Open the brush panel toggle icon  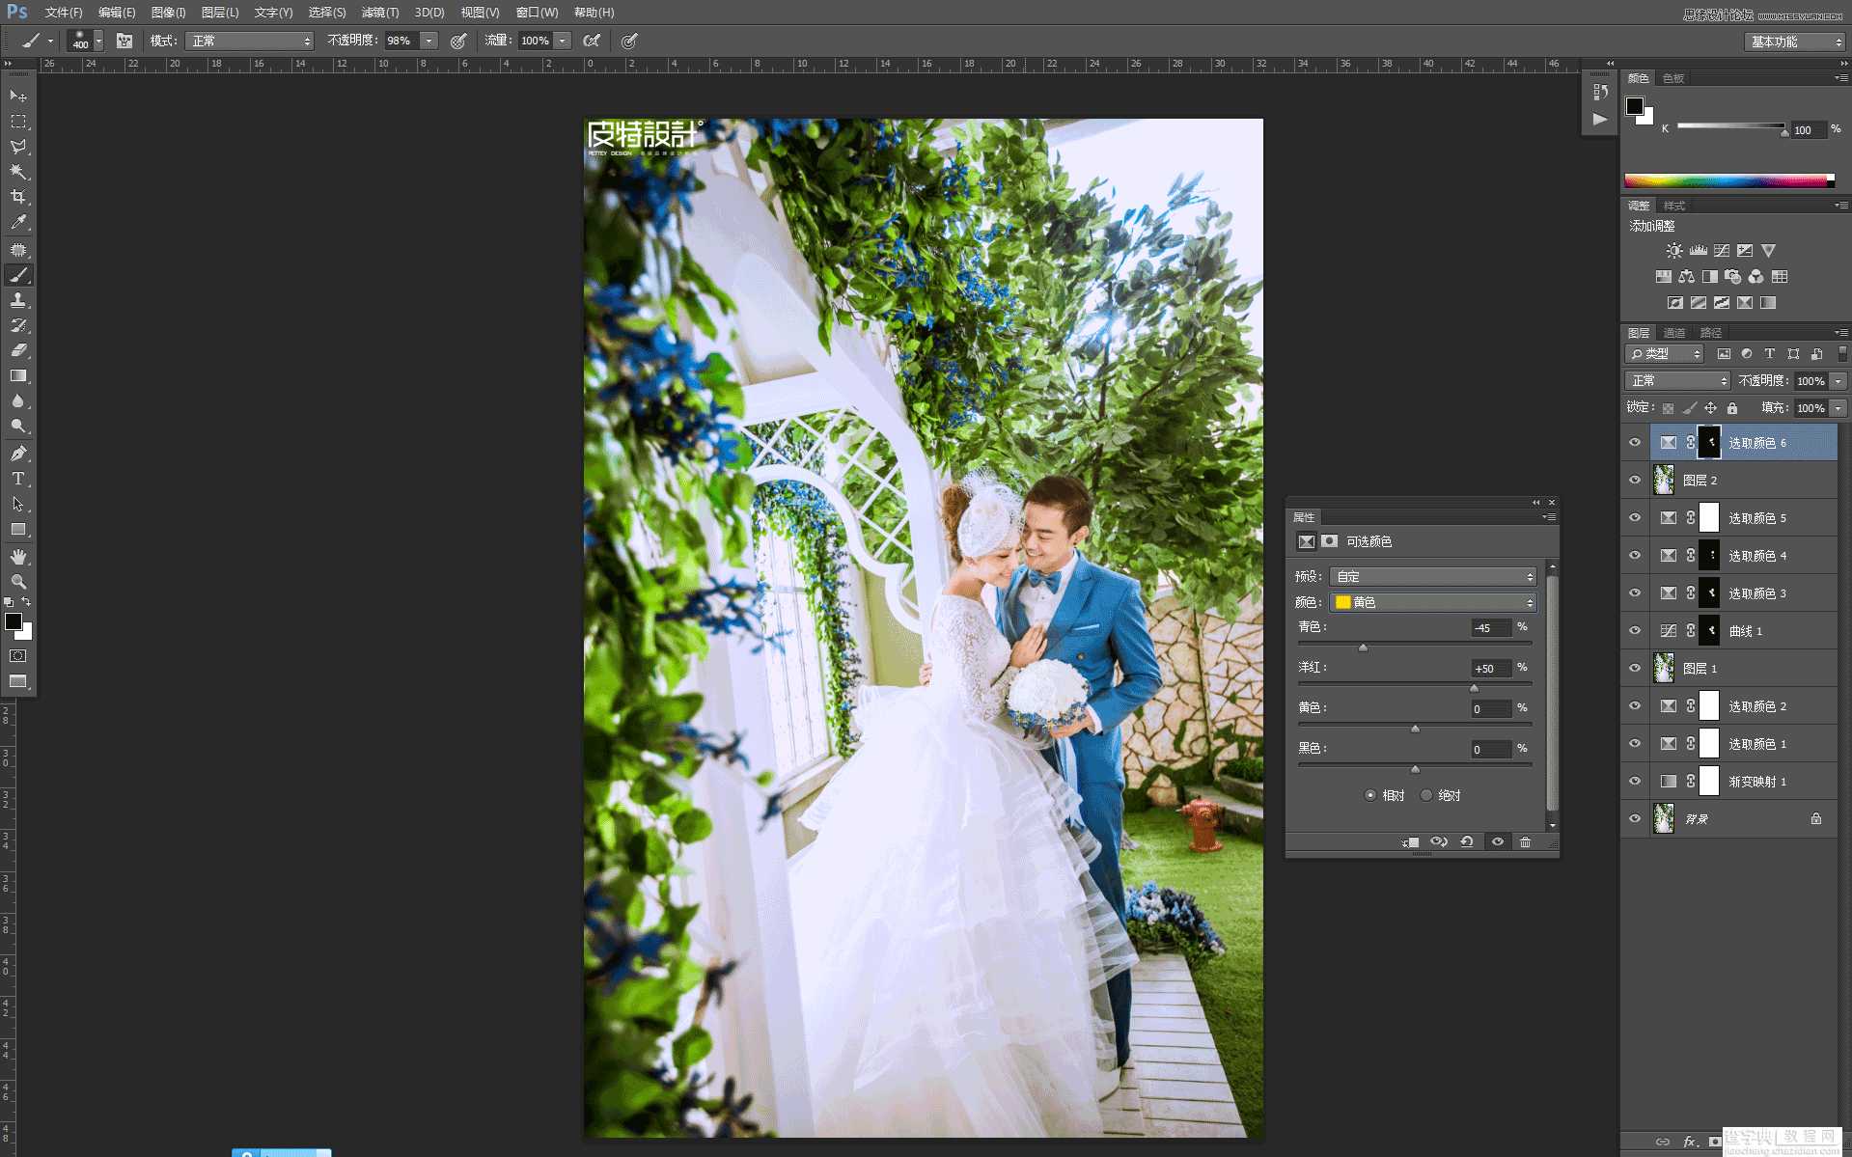(124, 41)
